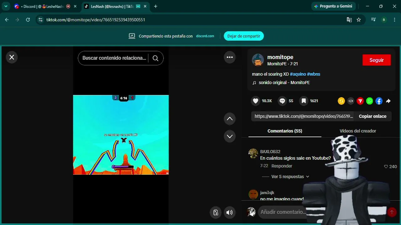Switch to the Discord browser tab
Viewport: 401px width, 225px height.
(x=42, y=6)
